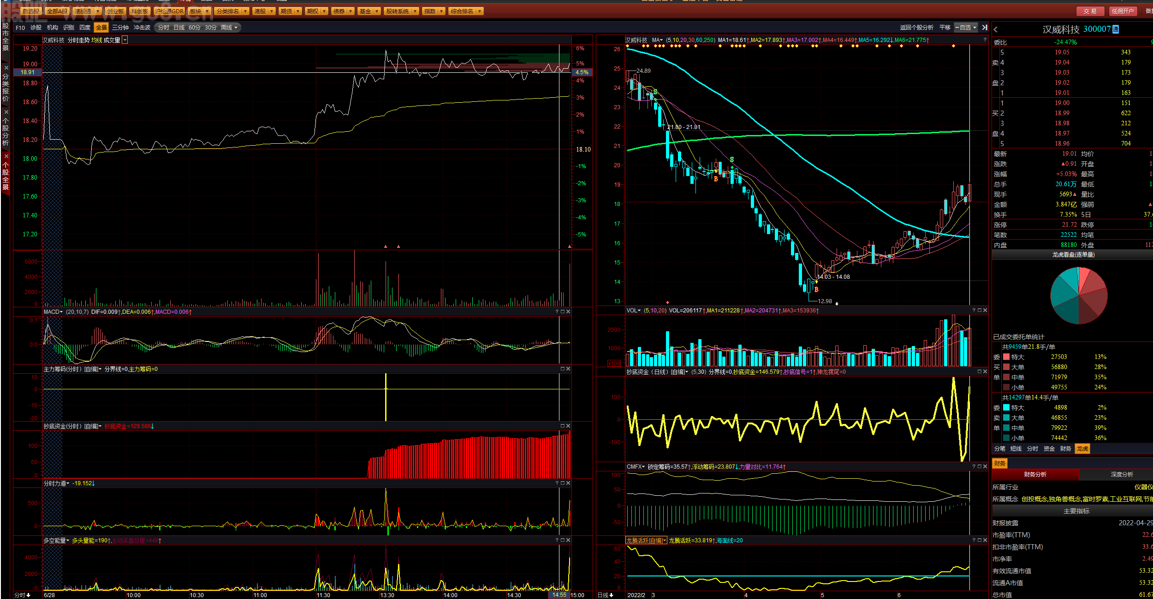1153x599 pixels.
Task: Click the 低佣开户 button
Action: (1122, 11)
